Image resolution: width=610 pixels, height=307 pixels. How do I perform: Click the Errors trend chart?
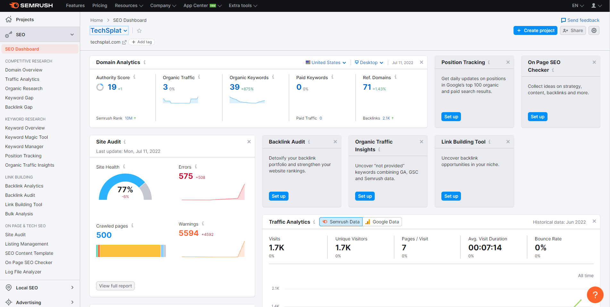click(213, 192)
